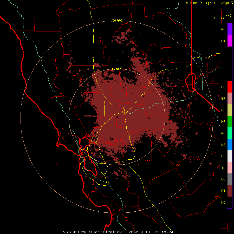Click the "9 JUL 25" date text
This screenshot has height=234, width=234.
click(x=150, y=232)
